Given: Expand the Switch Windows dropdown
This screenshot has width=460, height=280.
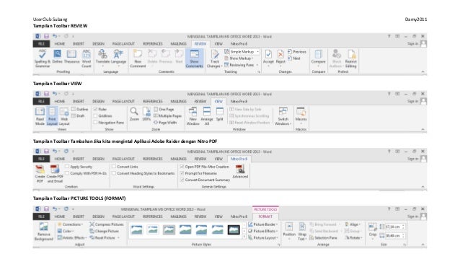Looking at the screenshot, I should tap(283, 116).
